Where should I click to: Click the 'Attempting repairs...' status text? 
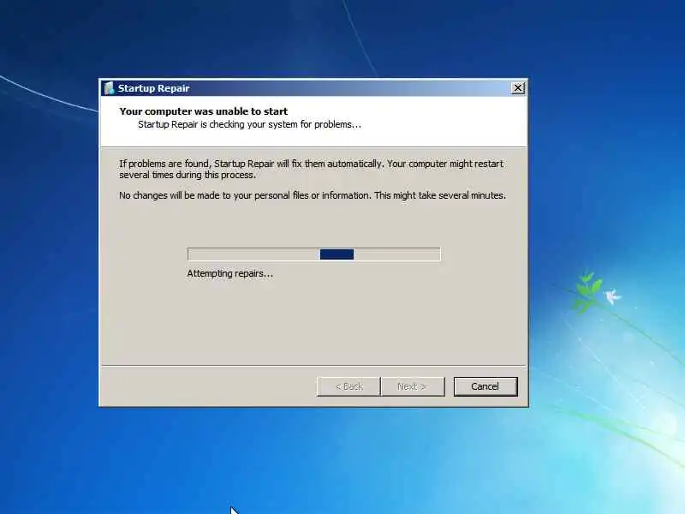pyautogui.click(x=229, y=273)
